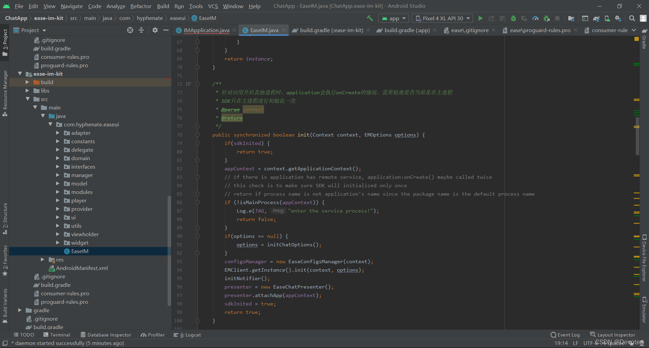The image size is (649, 348).
Task: Toggle the 2: Favorites tool window
Action: [x=5, y=260]
